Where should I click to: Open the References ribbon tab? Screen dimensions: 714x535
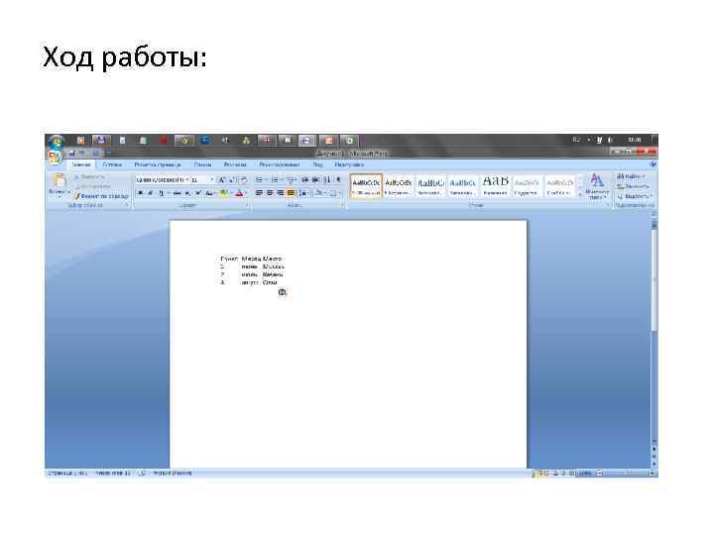(x=202, y=164)
